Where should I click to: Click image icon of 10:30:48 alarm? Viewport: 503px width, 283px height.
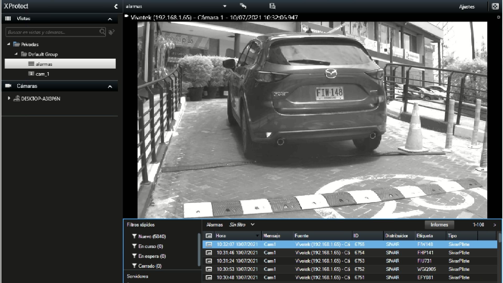(209, 277)
